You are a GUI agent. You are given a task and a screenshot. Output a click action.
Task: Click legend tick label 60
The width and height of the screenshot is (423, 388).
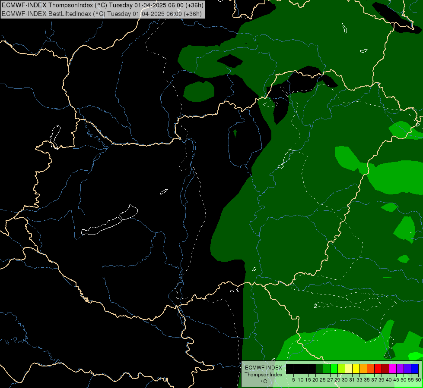(x=418, y=380)
